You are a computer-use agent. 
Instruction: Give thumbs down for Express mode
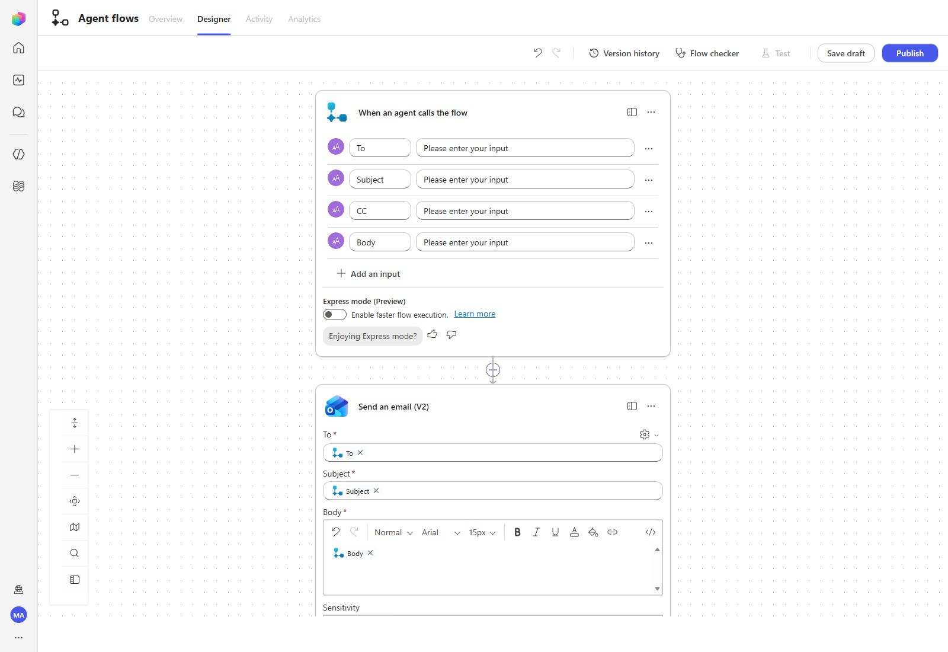[451, 334]
